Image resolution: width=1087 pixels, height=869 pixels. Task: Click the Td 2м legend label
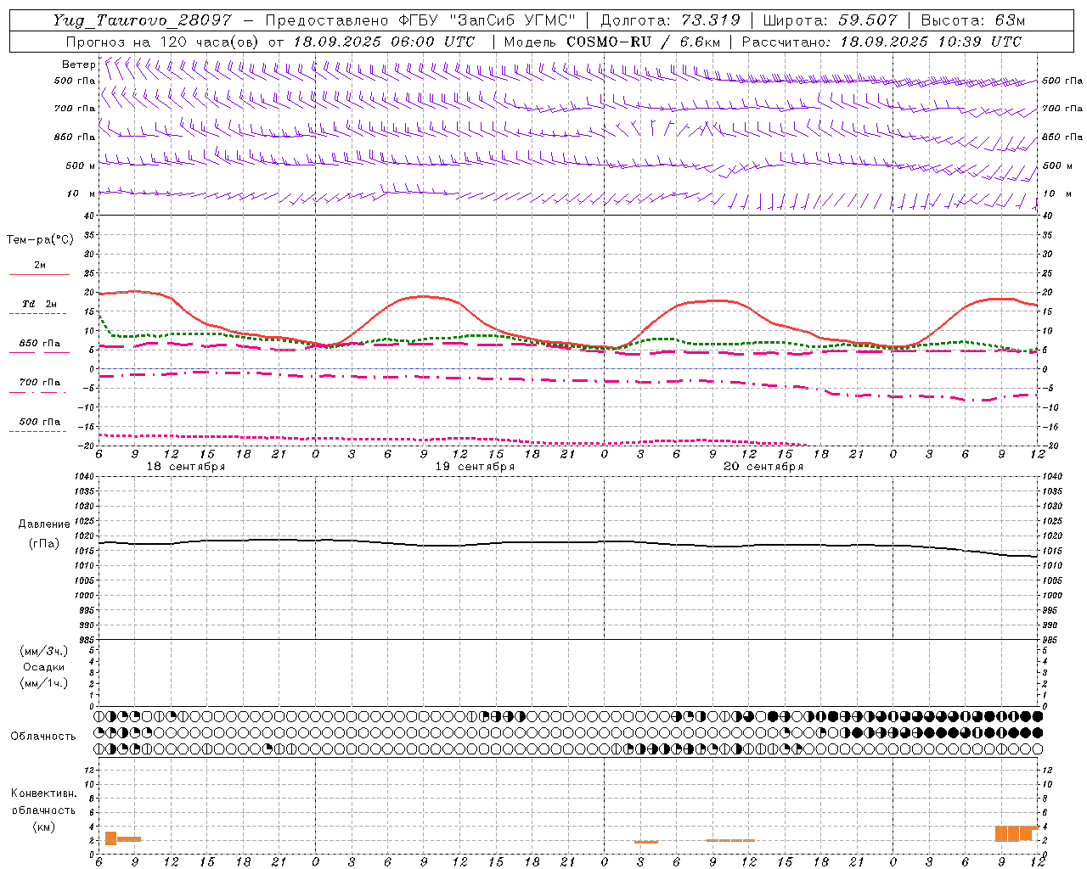point(40,304)
